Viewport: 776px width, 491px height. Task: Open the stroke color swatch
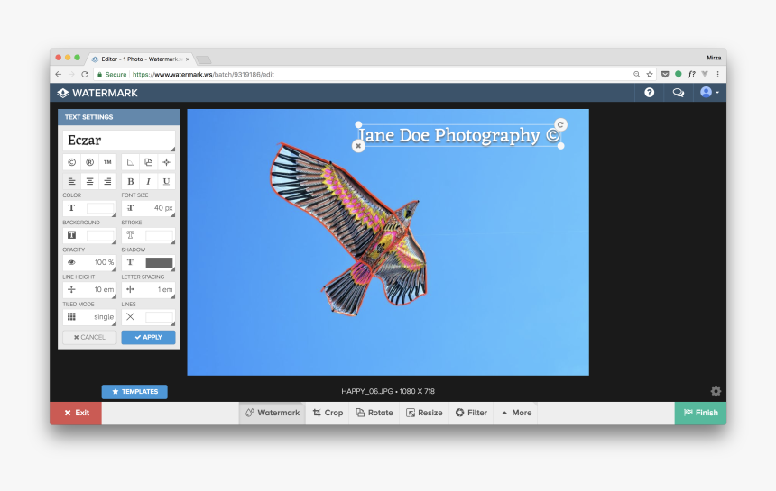159,235
